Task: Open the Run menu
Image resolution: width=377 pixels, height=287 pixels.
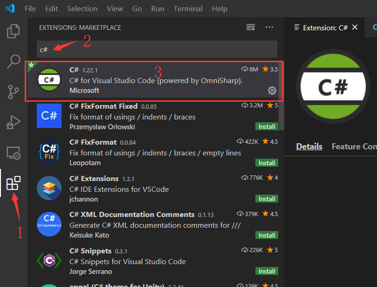Action: (158, 9)
